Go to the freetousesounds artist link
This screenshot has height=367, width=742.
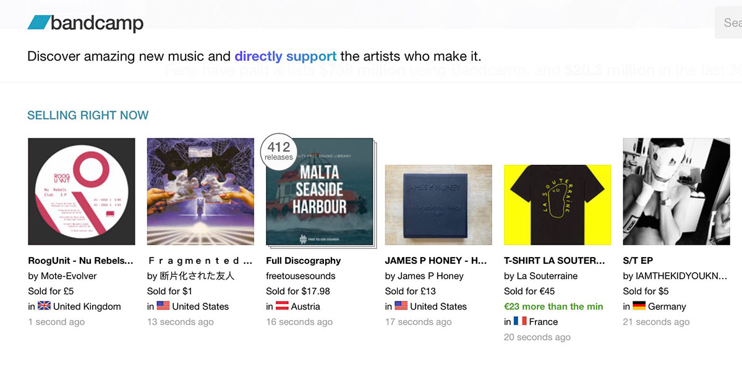(301, 276)
